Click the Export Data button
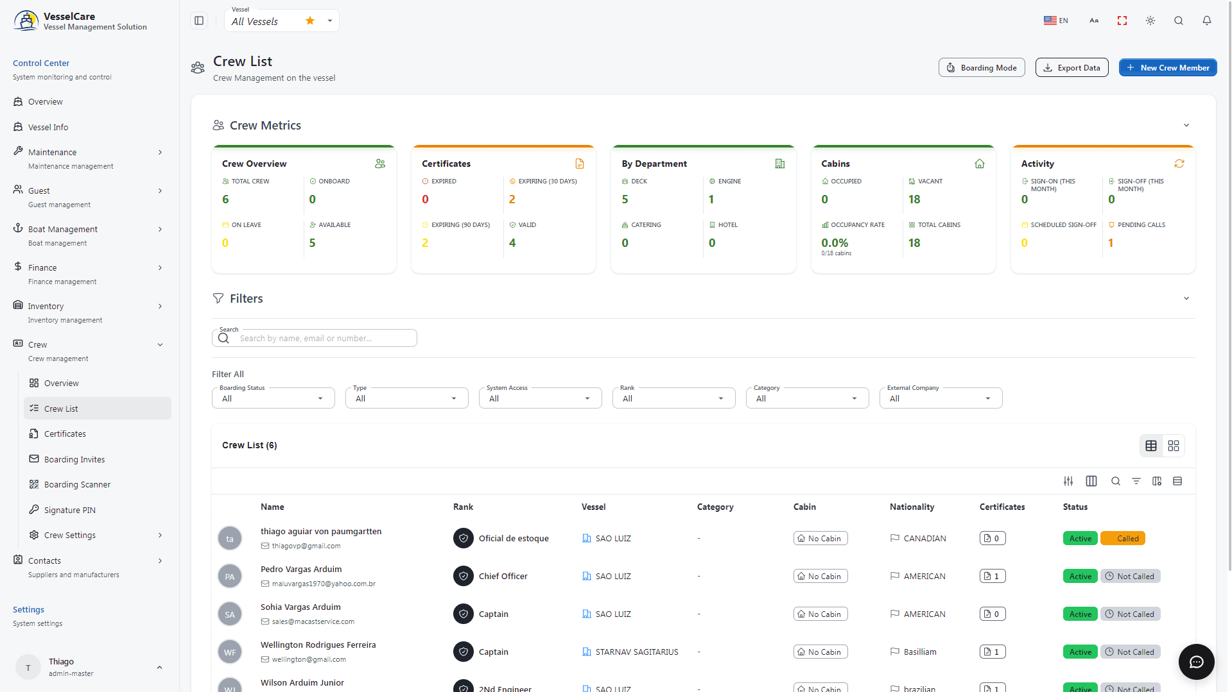Image resolution: width=1232 pixels, height=692 pixels. pyautogui.click(x=1071, y=67)
